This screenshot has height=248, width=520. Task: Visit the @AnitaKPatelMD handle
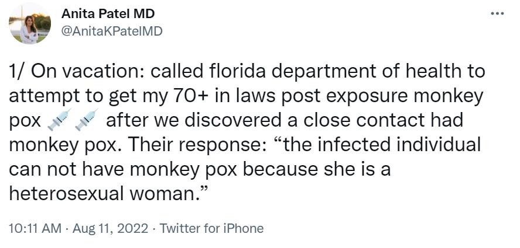(111, 31)
